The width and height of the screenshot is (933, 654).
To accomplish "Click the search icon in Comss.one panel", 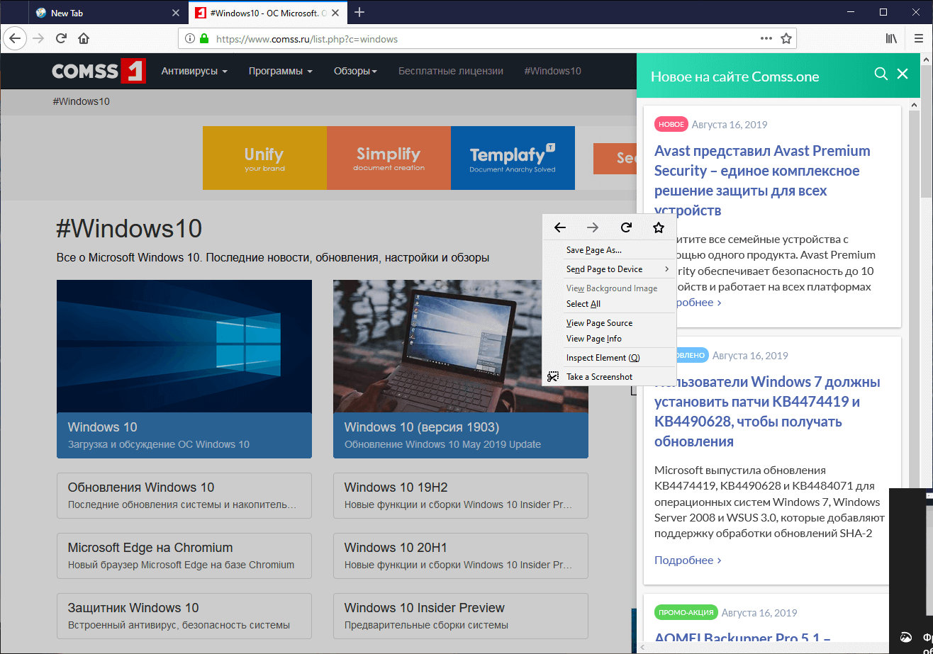I will click(881, 74).
